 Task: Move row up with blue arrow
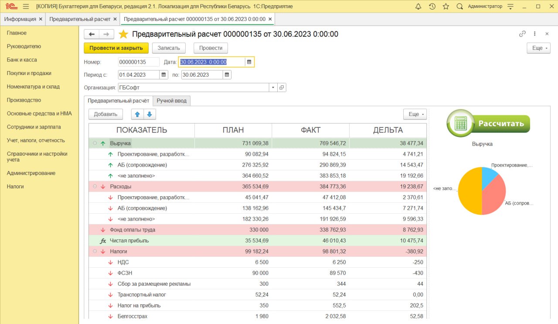point(137,114)
